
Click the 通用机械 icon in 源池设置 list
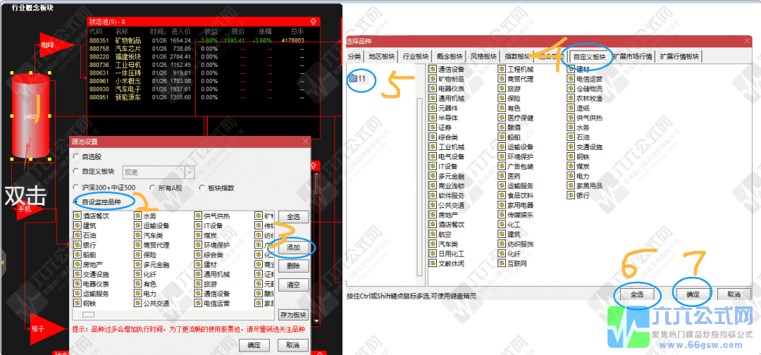pos(198,274)
